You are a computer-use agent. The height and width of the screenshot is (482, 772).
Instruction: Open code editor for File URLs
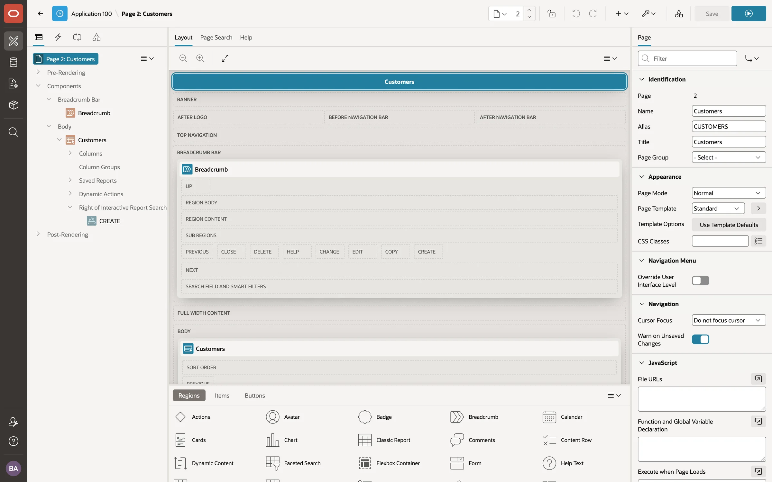pyautogui.click(x=758, y=379)
